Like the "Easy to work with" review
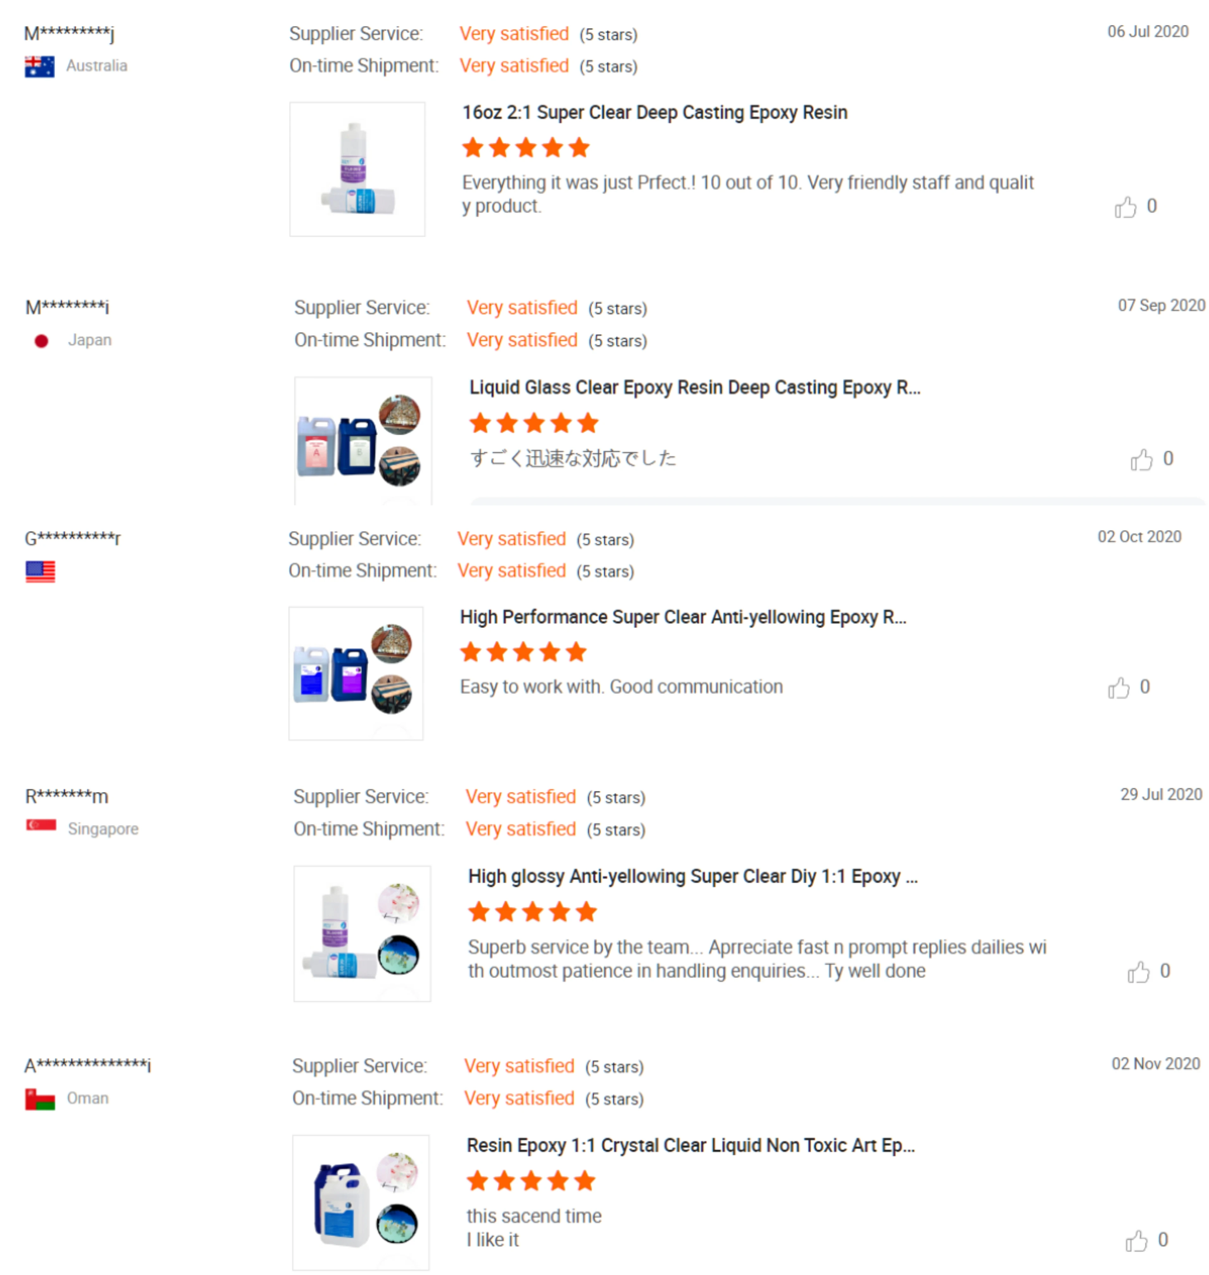1209x1275 pixels. [x=1118, y=688]
